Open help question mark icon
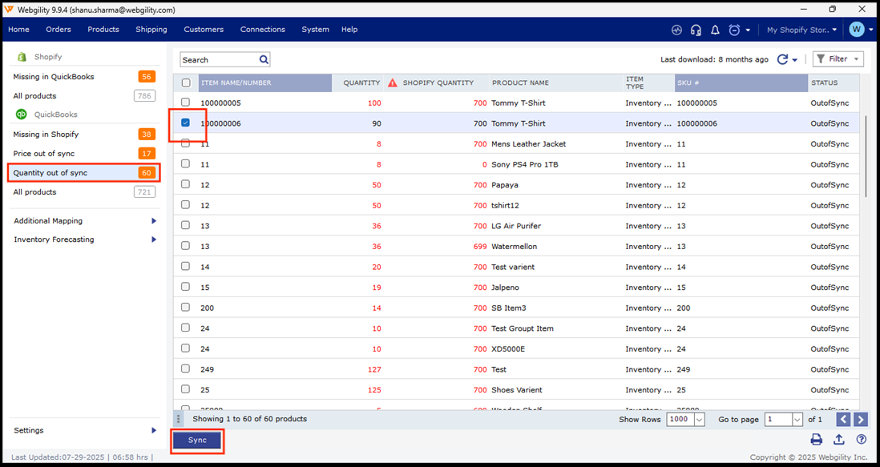The image size is (880, 467). [x=861, y=439]
